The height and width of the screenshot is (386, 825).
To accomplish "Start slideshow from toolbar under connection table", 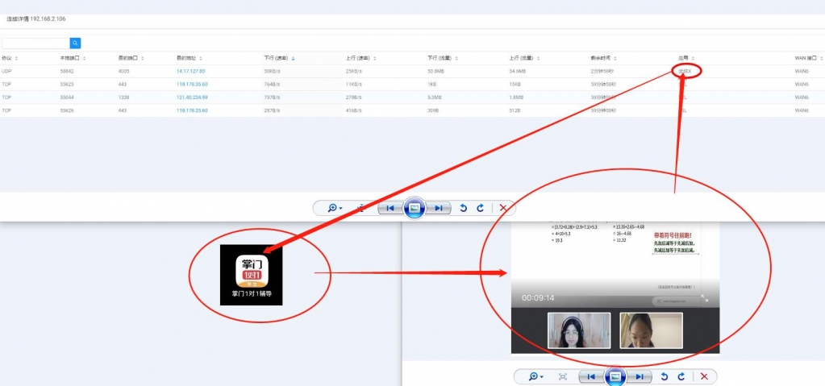I will pos(414,208).
